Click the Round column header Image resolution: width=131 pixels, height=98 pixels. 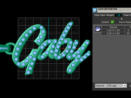[113, 27]
